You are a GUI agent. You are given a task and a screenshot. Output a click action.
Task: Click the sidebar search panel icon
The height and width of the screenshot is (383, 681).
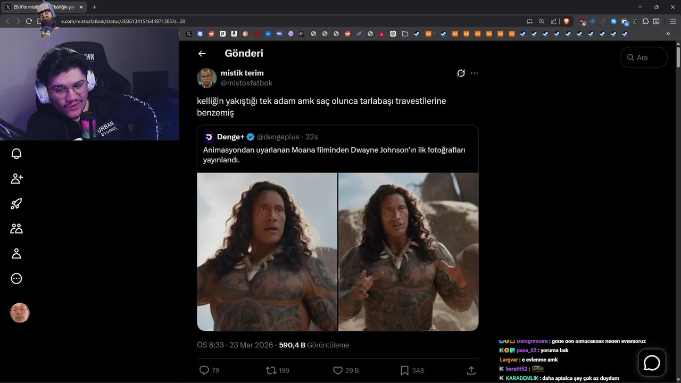click(657, 21)
